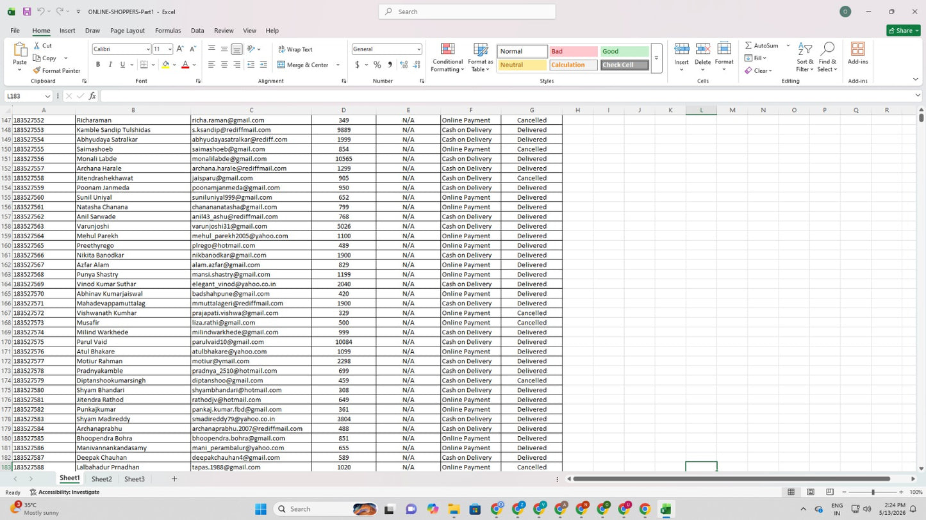Click the Undo arrow icon
The image size is (926, 520).
40,12
